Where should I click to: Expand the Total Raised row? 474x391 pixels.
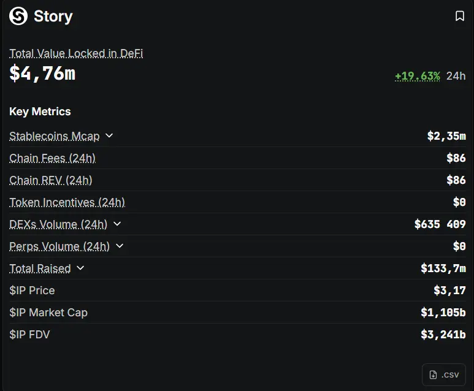click(x=80, y=268)
